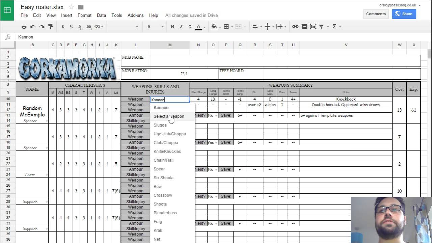Image resolution: width=432 pixels, height=243 pixels.
Task: Click the formula bar showing Kannon
Action: 223,37
